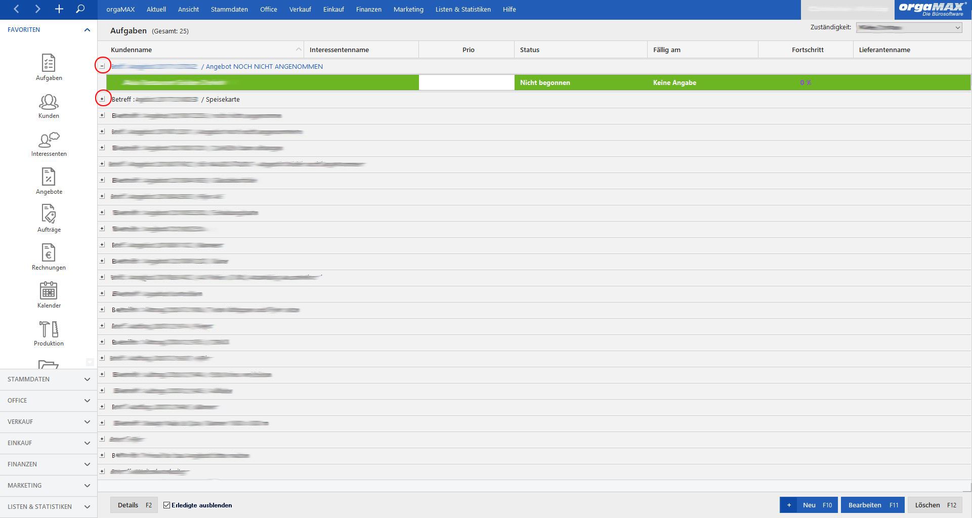The image size is (972, 518).
Task: Open Rechnungen in the sidebar
Action: [x=49, y=257]
